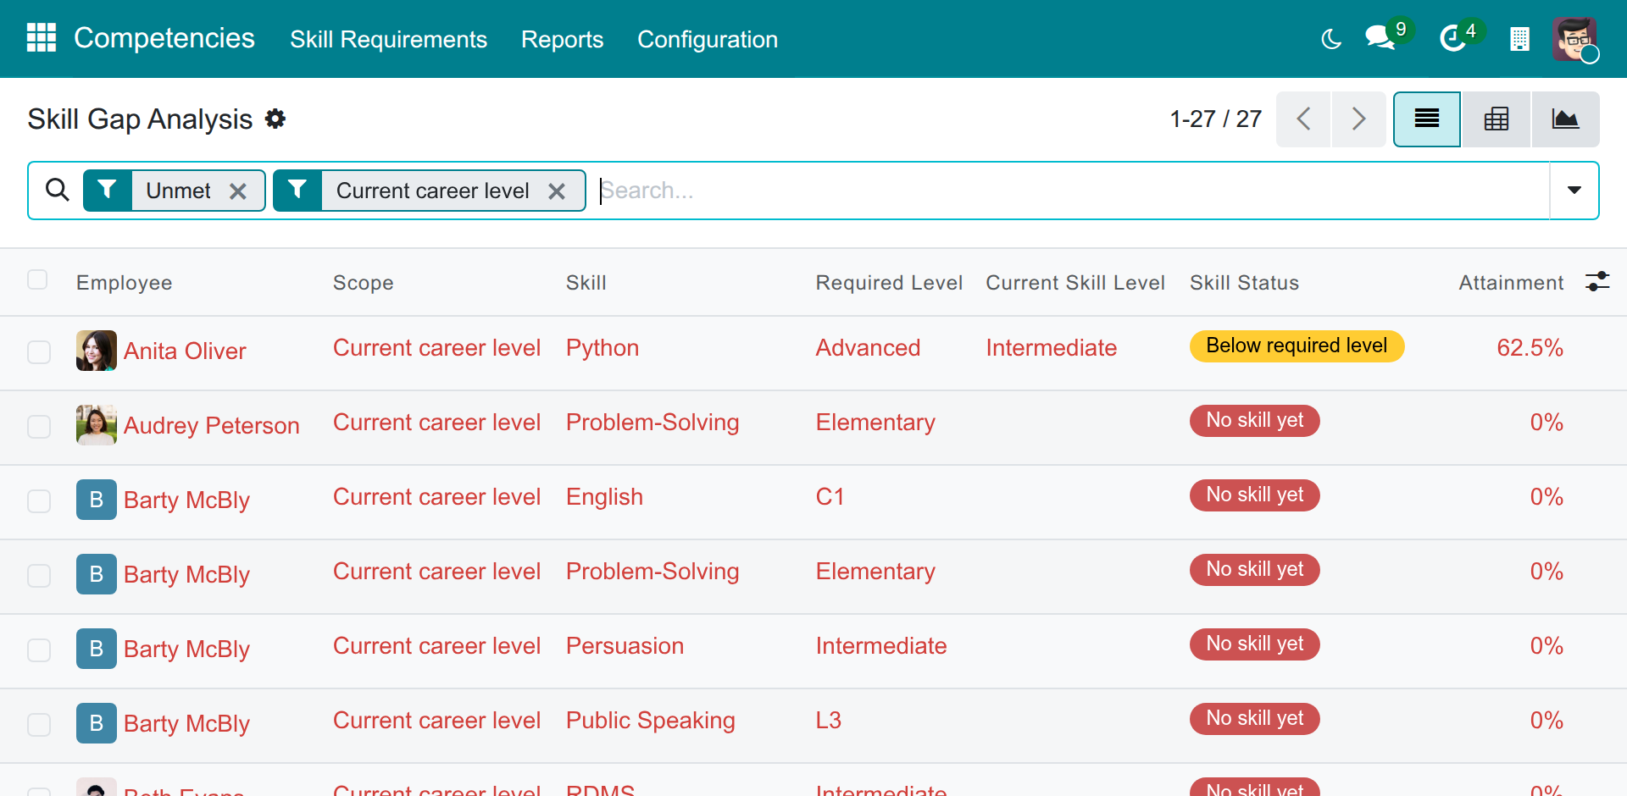The height and width of the screenshot is (796, 1627).
Task: Toggle the select-all header checkbox
Action: coord(37,279)
